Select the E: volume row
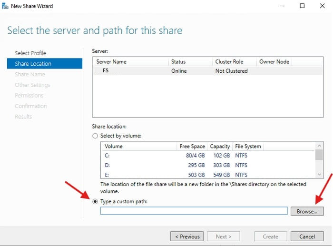 208,175
